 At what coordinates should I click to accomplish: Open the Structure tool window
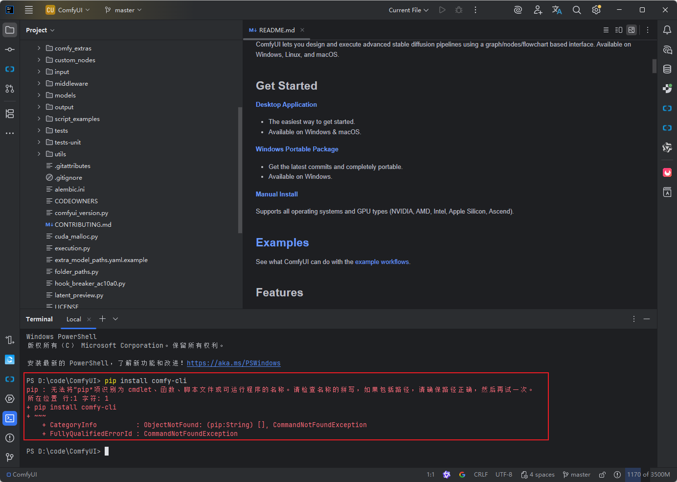point(10,114)
